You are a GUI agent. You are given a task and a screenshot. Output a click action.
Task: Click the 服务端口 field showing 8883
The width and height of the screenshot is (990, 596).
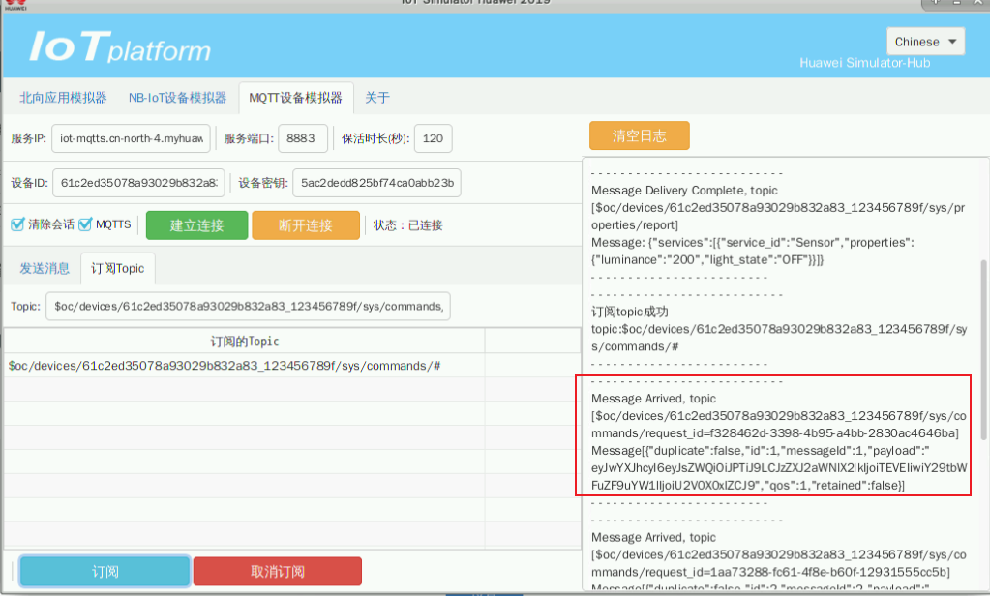(303, 138)
